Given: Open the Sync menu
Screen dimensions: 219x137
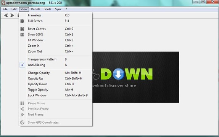Looking at the screenshot, I should click(x=58, y=9).
